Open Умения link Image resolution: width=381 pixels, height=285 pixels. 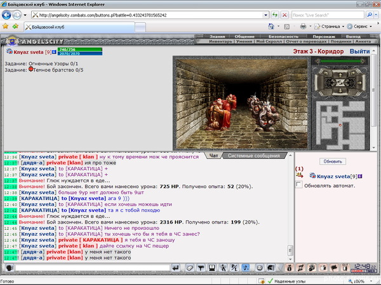click(244, 41)
